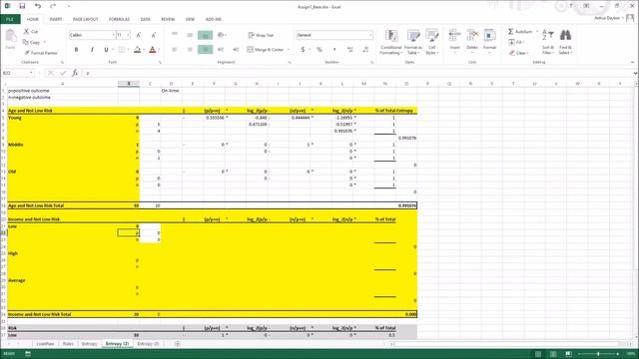The width and height of the screenshot is (639, 359).
Task: Switch to the INSERT ribbon tab
Action: 56,19
